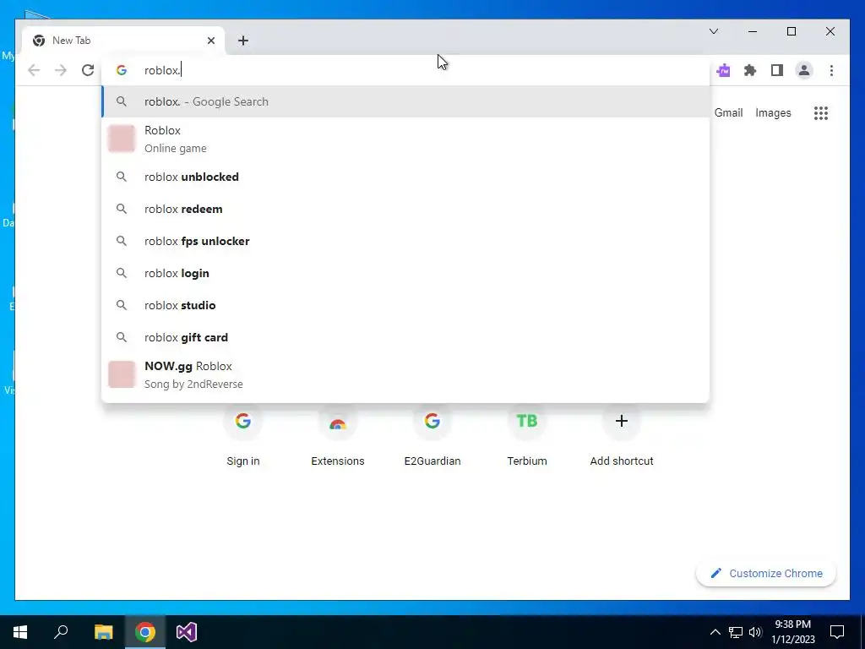
Task: Open the Images link
Action: click(773, 112)
